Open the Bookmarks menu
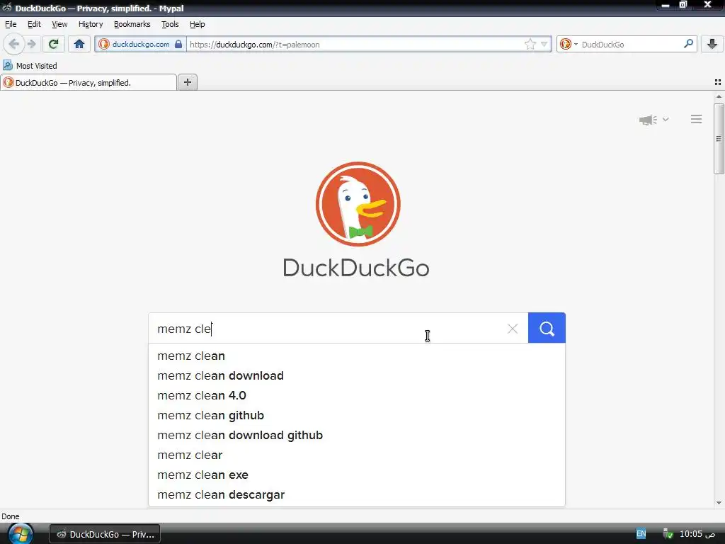Viewport: 725px width, 544px height. click(x=132, y=24)
